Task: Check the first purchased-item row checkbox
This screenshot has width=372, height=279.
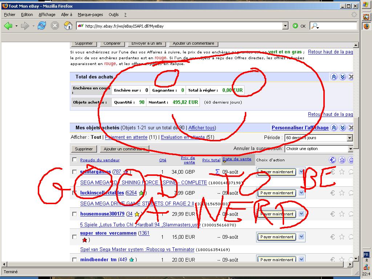Action: tap(74, 172)
